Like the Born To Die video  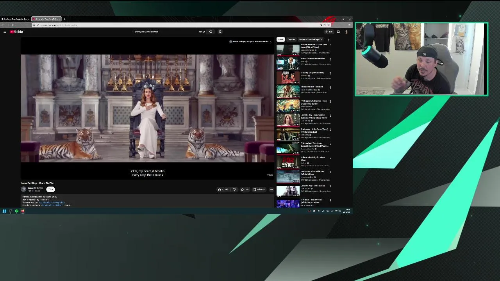pos(223,189)
